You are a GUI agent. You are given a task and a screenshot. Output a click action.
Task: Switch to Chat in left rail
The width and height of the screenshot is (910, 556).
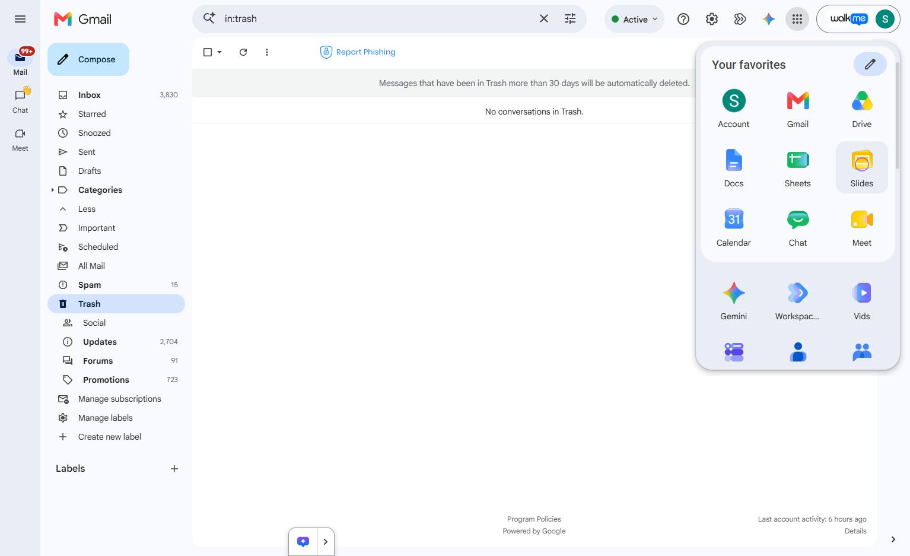click(x=20, y=101)
